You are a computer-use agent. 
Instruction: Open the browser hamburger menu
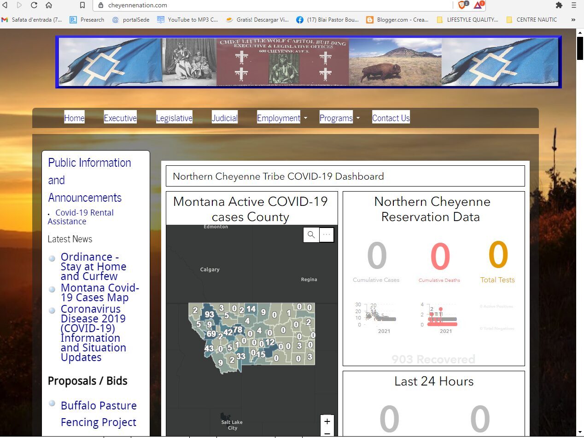[x=574, y=6]
